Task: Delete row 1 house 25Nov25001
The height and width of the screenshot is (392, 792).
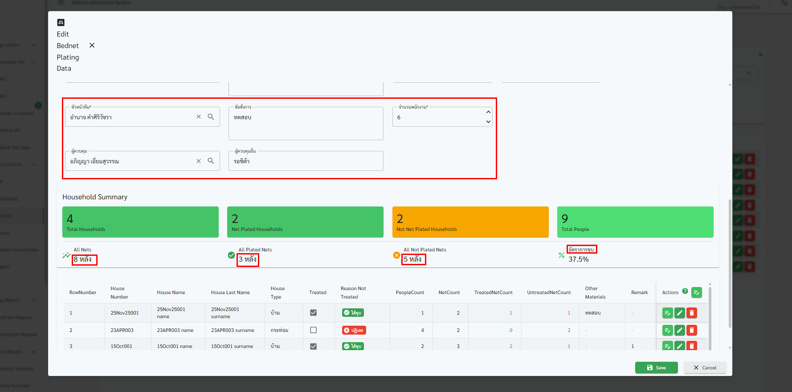Action: 692,313
